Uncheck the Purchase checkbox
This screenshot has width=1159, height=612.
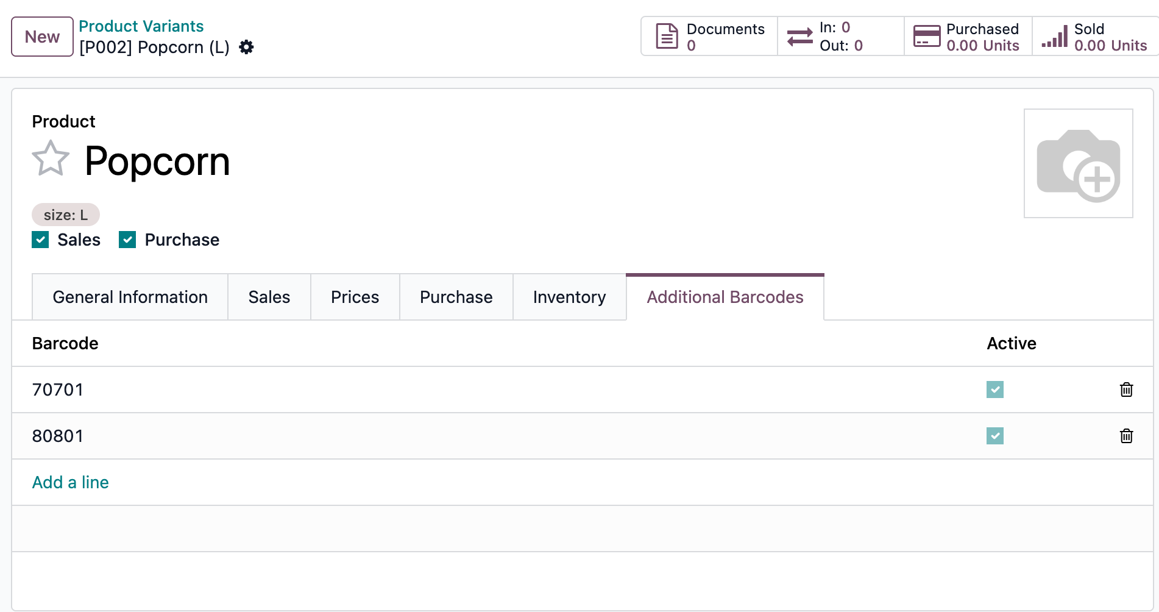[x=127, y=240]
